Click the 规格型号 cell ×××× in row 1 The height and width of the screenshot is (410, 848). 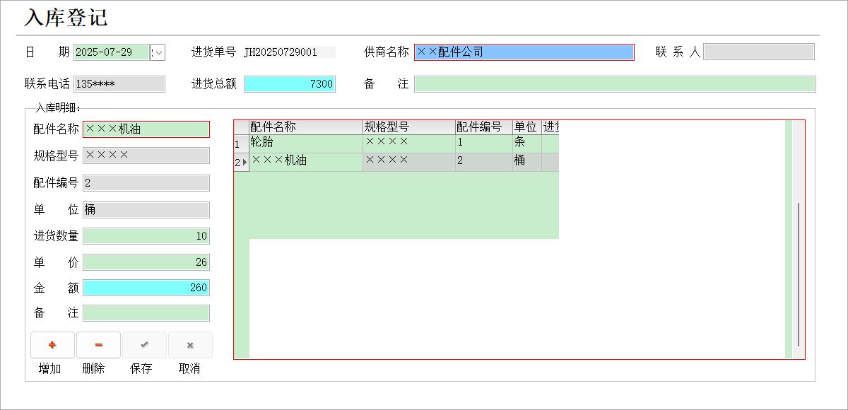pyautogui.click(x=409, y=143)
